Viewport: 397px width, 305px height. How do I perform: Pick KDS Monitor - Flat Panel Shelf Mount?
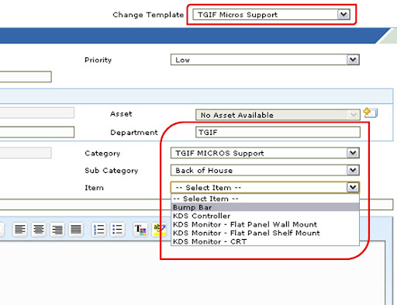click(265, 233)
